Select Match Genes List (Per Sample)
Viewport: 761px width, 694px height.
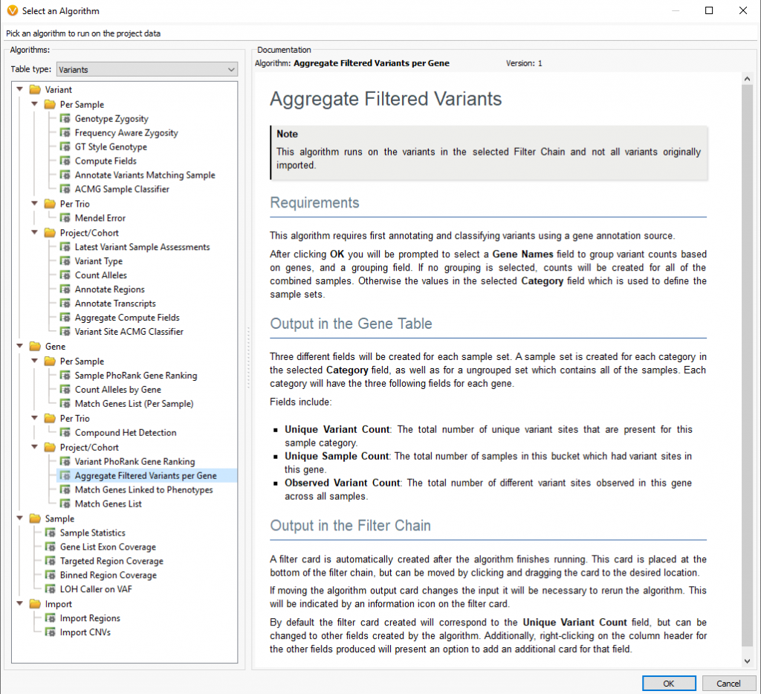(x=134, y=404)
